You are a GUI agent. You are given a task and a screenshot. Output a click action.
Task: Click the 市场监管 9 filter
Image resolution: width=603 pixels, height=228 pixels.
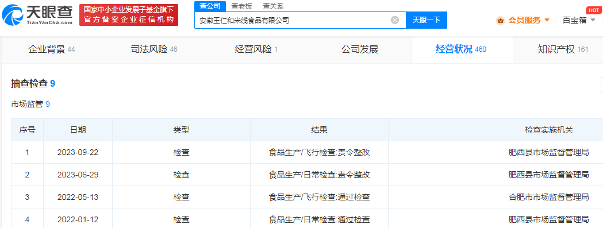(30, 104)
